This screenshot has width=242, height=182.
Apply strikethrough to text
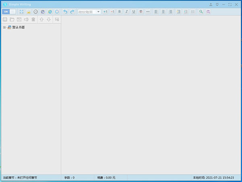coord(141,12)
